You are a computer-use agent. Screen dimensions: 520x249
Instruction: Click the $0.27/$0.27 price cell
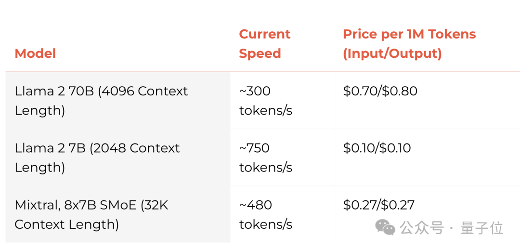point(378,205)
